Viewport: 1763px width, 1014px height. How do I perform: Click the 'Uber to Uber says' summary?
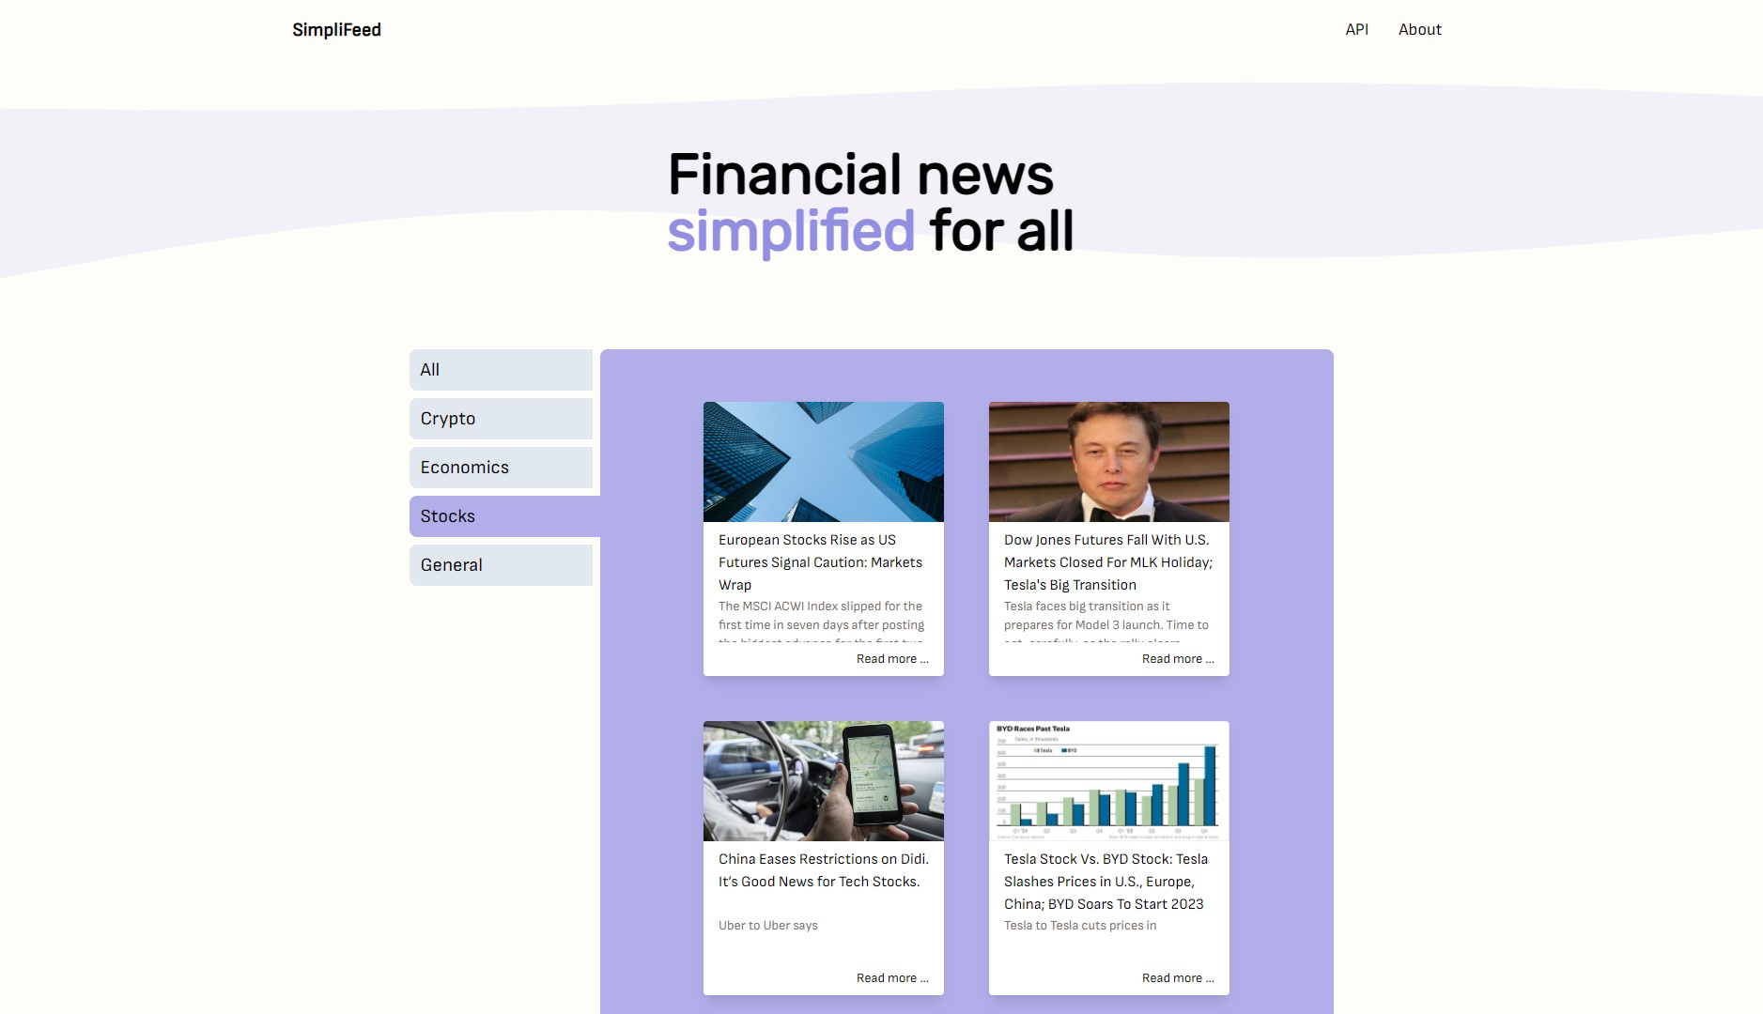coord(768,926)
